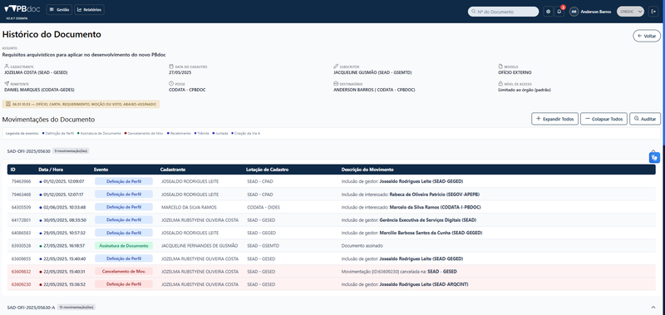The height and width of the screenshot is (315, 665).
Task: Click Colapsar Todos button
Action: (604, 119)
